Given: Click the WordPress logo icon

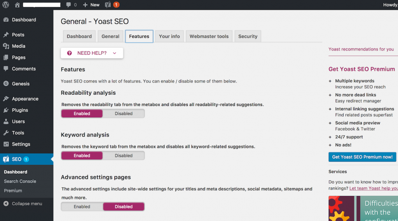Looking at the screenshot, I should pyautogui.click(x=5, y=5).
